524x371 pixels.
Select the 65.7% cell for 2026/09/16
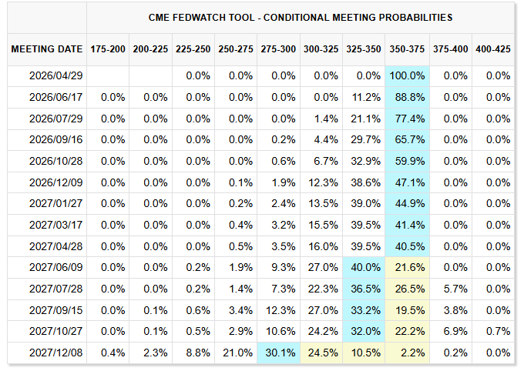(407, 139)
